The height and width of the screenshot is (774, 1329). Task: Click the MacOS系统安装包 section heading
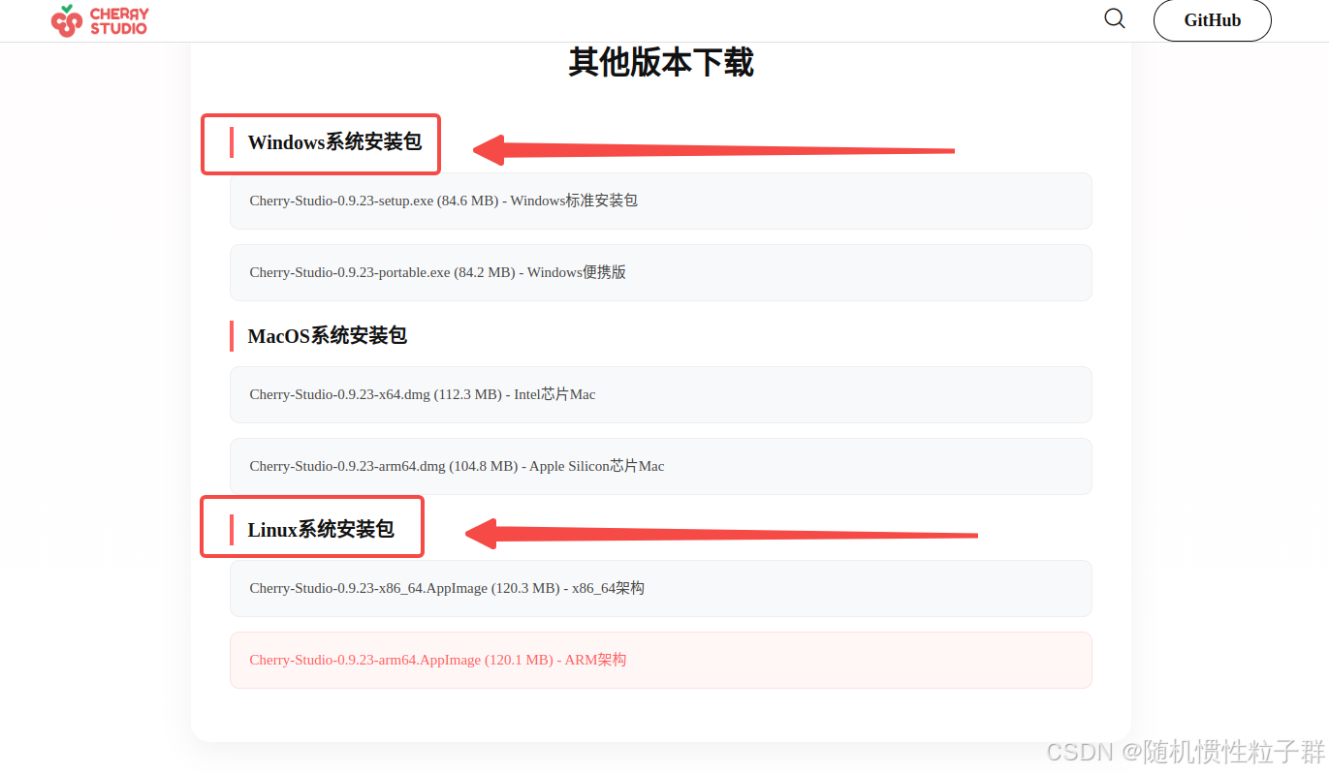(x=328, y=336)
